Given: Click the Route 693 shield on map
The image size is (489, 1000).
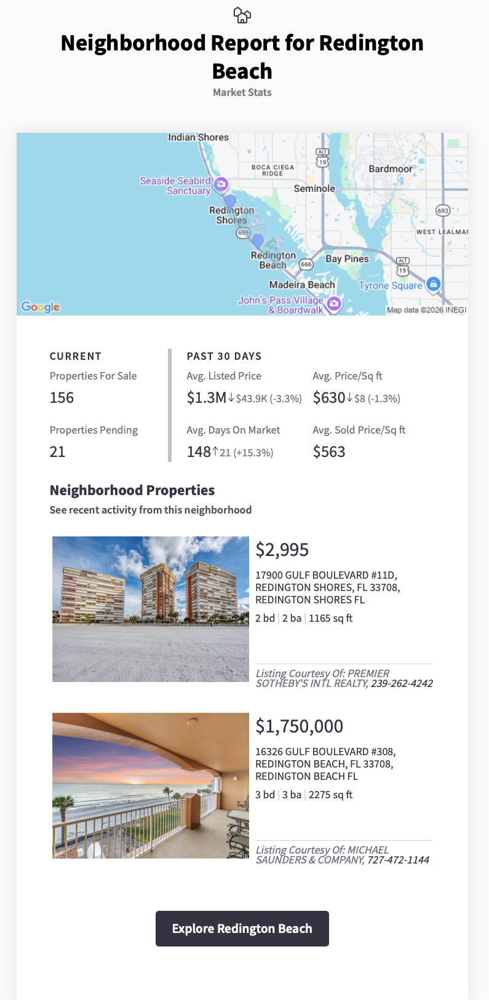Looking at the screenshot, I should [443, 210].
